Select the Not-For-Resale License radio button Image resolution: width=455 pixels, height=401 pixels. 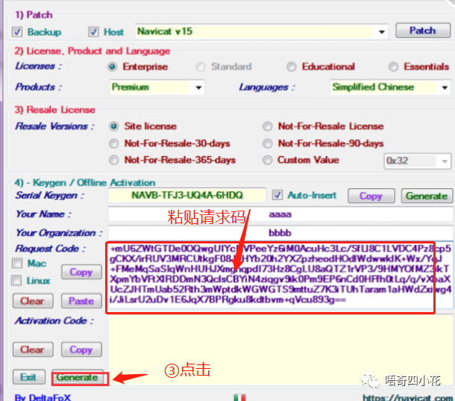pyautogui.click(x=267, y=126)
